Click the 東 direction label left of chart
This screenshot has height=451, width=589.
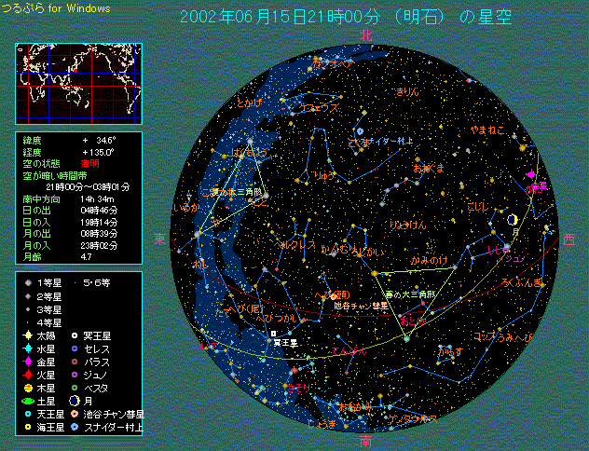click(x=159, y=239)
